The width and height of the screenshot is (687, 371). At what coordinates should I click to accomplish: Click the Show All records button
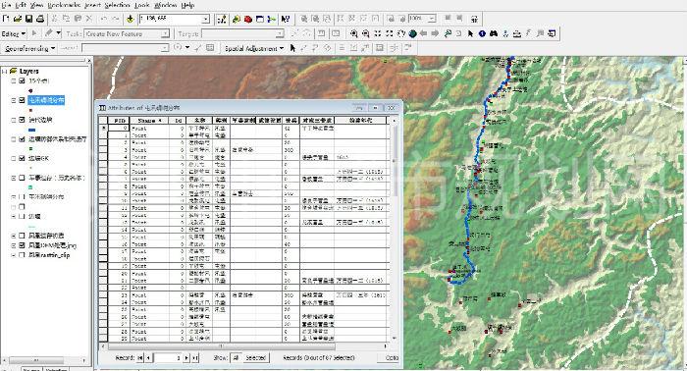click(236, 358)
